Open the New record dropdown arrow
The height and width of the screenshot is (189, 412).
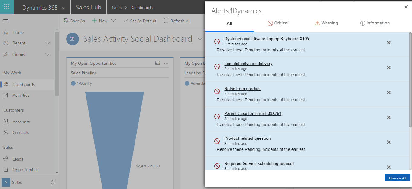point(113,21)
